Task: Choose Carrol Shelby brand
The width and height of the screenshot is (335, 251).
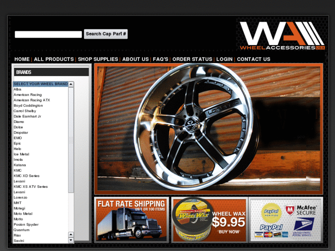Action: (41, 111)
